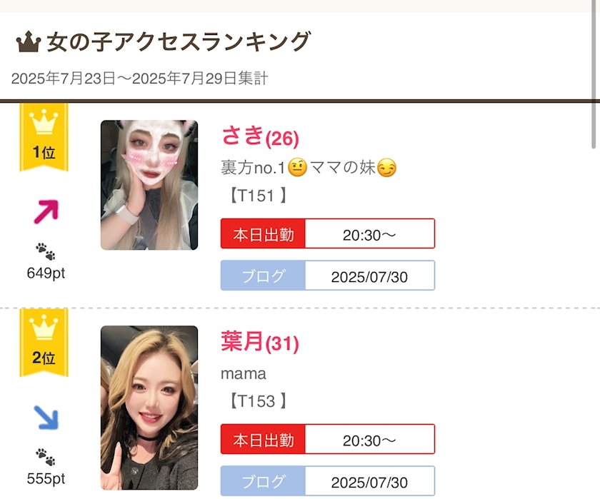Viewport: 600px width, 499px height.
Task: Click さき's blog date 2025/07/30
Action: pyautogui.click(x=369, y=276)
